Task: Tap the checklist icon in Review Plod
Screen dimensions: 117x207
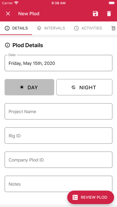Action: click(75, 197)
